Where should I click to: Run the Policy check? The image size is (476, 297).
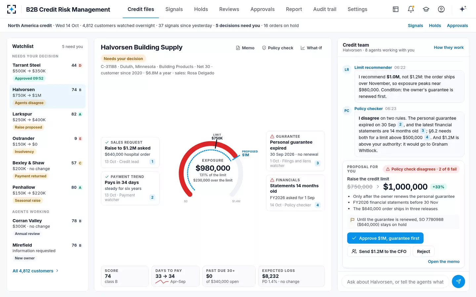(x=278, y=48)
